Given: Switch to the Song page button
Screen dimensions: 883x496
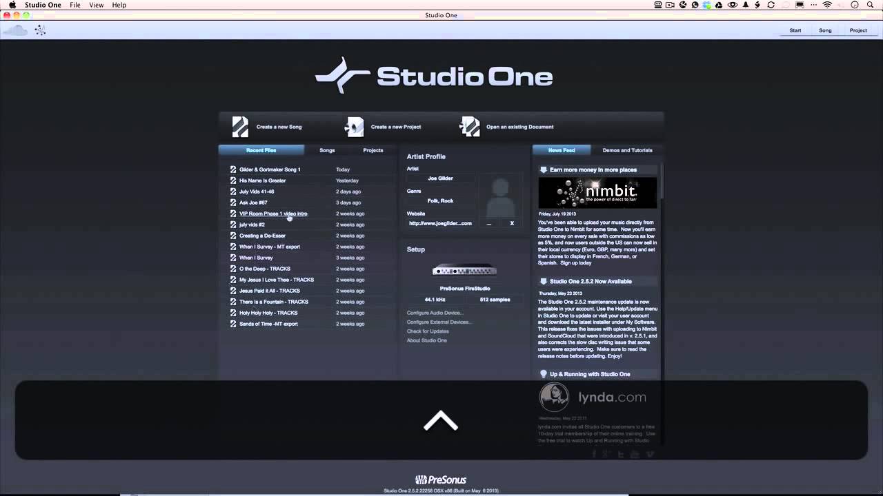Looking at the screenshot, I should [825, 30].
